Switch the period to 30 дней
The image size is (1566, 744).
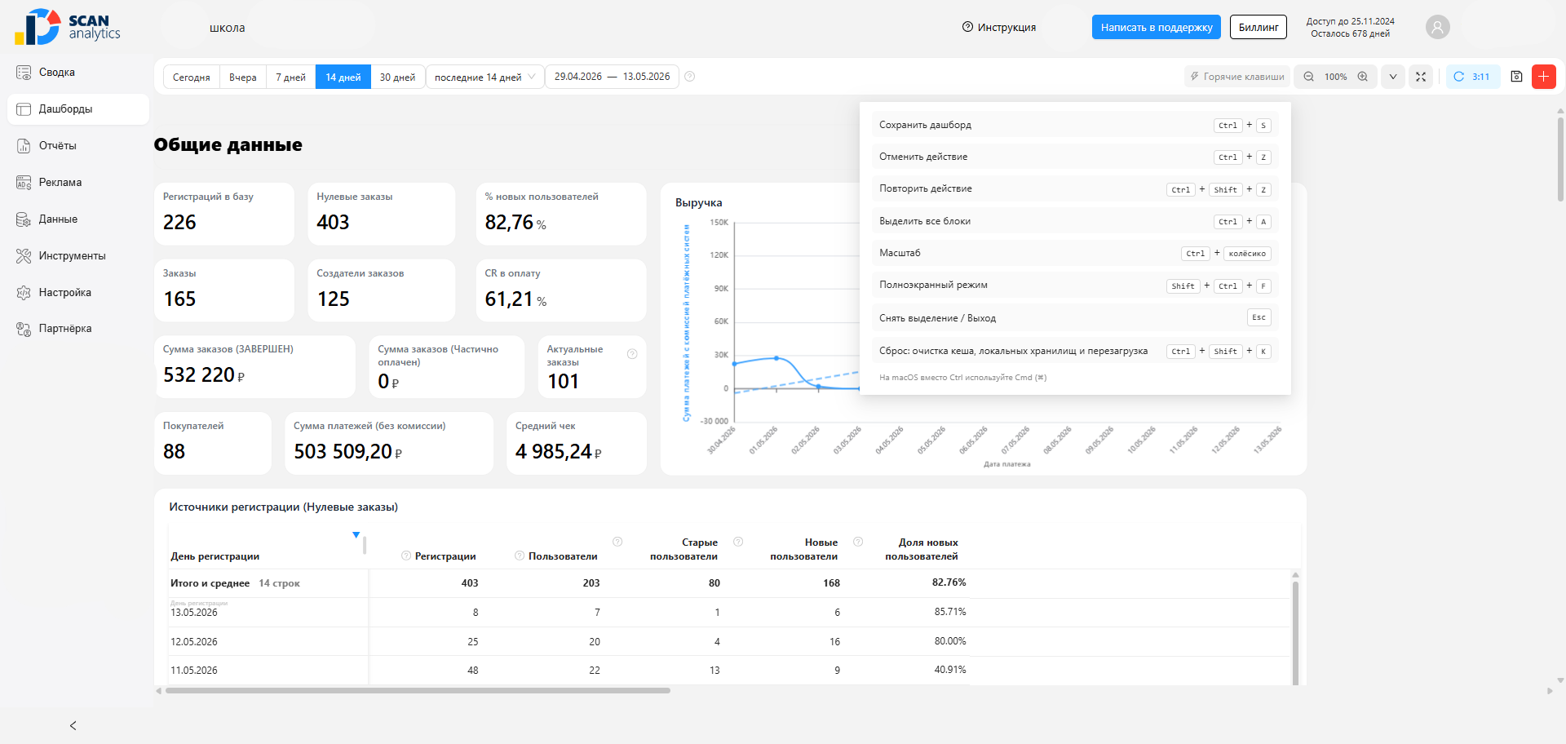[397, 77]
